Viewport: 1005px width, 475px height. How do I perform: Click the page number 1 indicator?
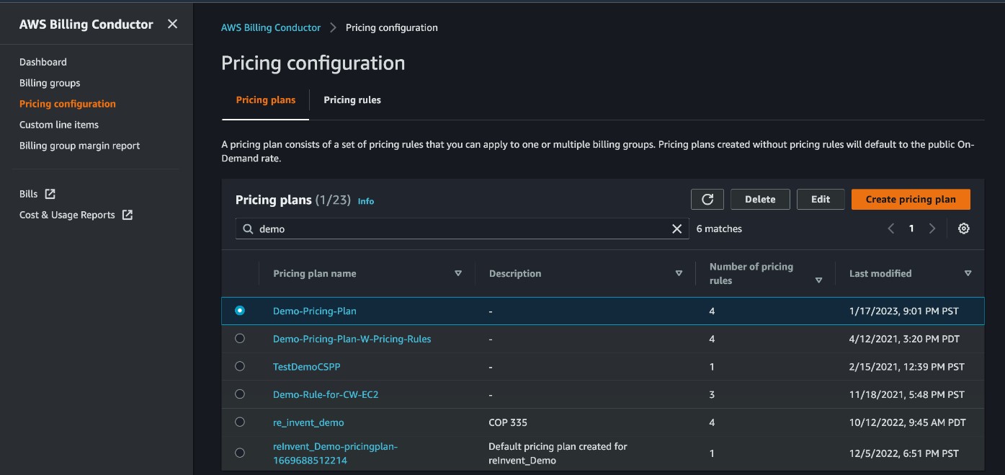911,228
